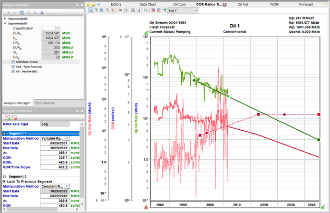
Task: Click the first yellow star favorites icon
Action: click(89, 4)
